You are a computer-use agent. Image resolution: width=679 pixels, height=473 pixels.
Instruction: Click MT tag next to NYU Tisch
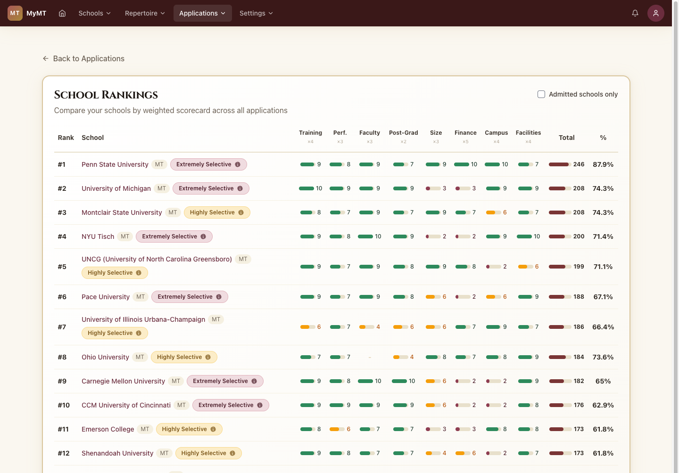pyautogui.click(x=125, y=236)
